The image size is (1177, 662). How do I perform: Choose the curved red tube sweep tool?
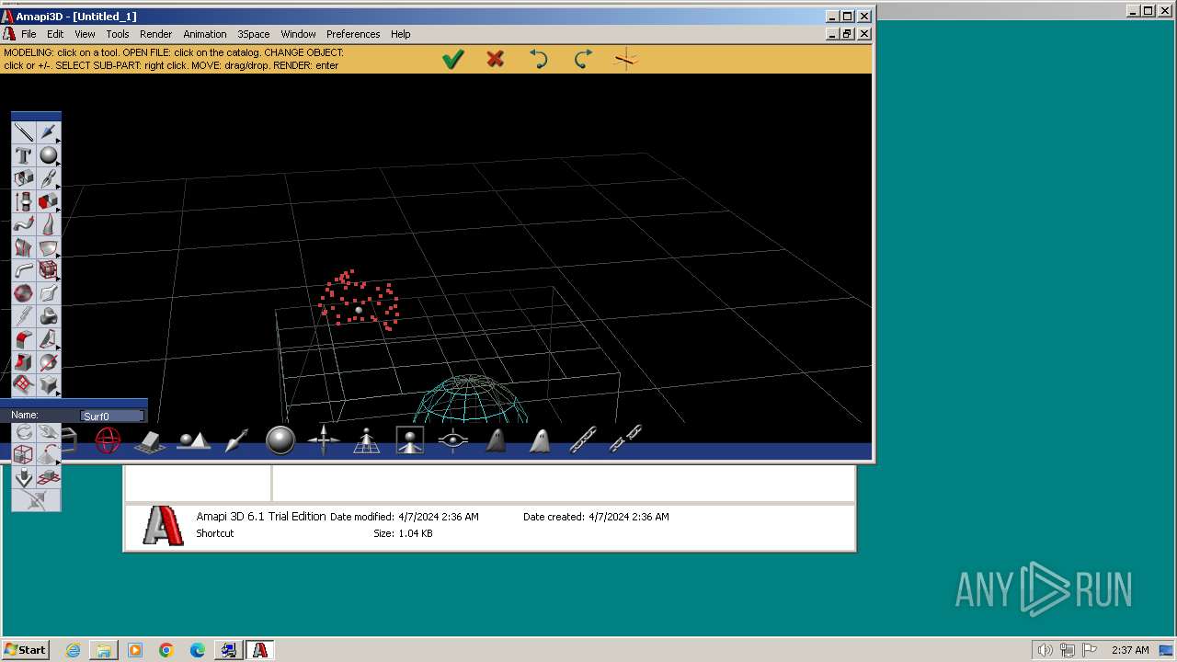coord(24,224)
